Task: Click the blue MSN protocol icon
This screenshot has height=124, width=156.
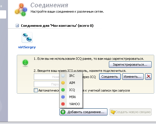Action: 63,97
